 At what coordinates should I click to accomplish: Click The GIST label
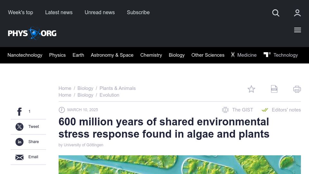click(243, 110)
